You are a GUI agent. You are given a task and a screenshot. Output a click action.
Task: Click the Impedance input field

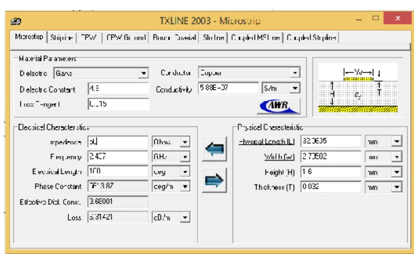[118, 142]
